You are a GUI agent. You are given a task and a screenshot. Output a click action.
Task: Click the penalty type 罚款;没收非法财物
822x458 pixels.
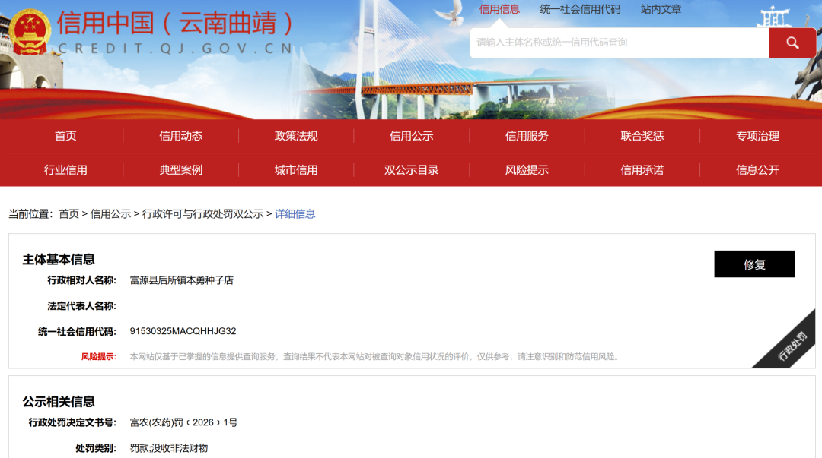169,448
